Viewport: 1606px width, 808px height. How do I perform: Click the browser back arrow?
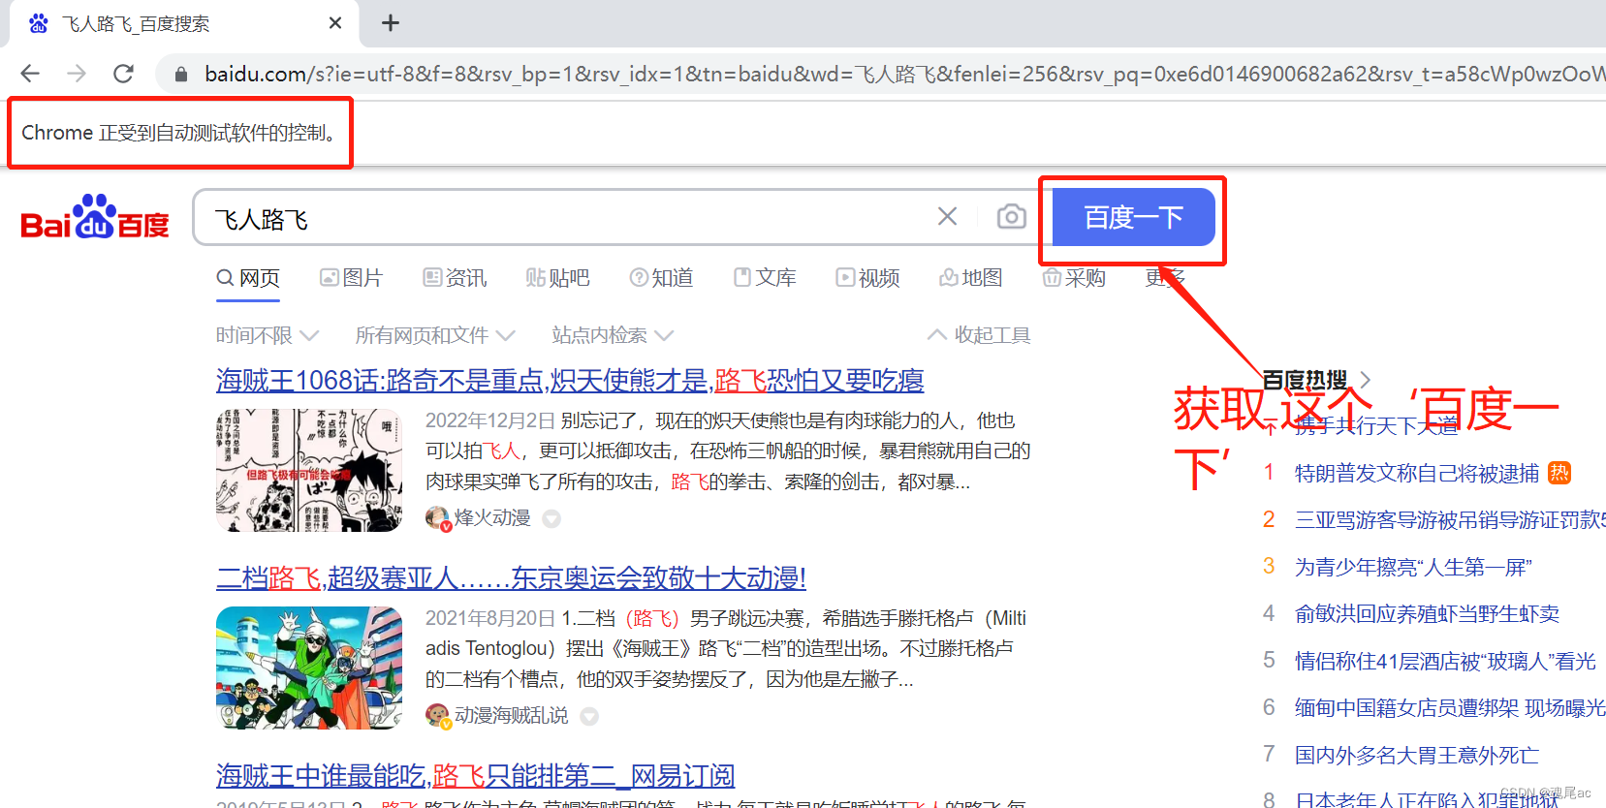click(30, 74)
